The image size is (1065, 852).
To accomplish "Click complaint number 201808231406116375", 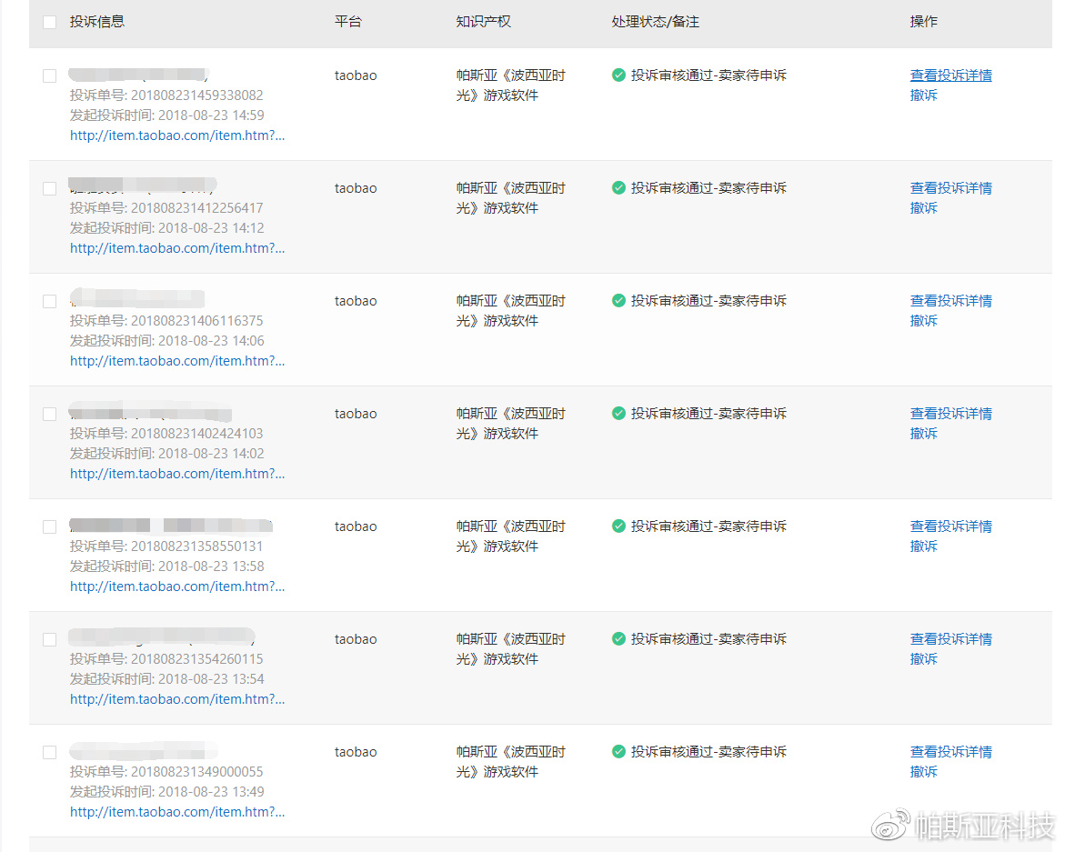I will [197, 320].
